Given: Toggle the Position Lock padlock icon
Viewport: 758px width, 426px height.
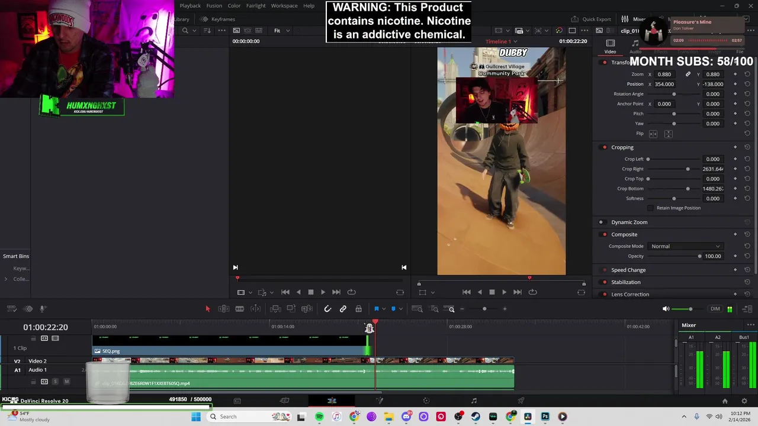Looking at the screenshot, I should pos(358,309).
